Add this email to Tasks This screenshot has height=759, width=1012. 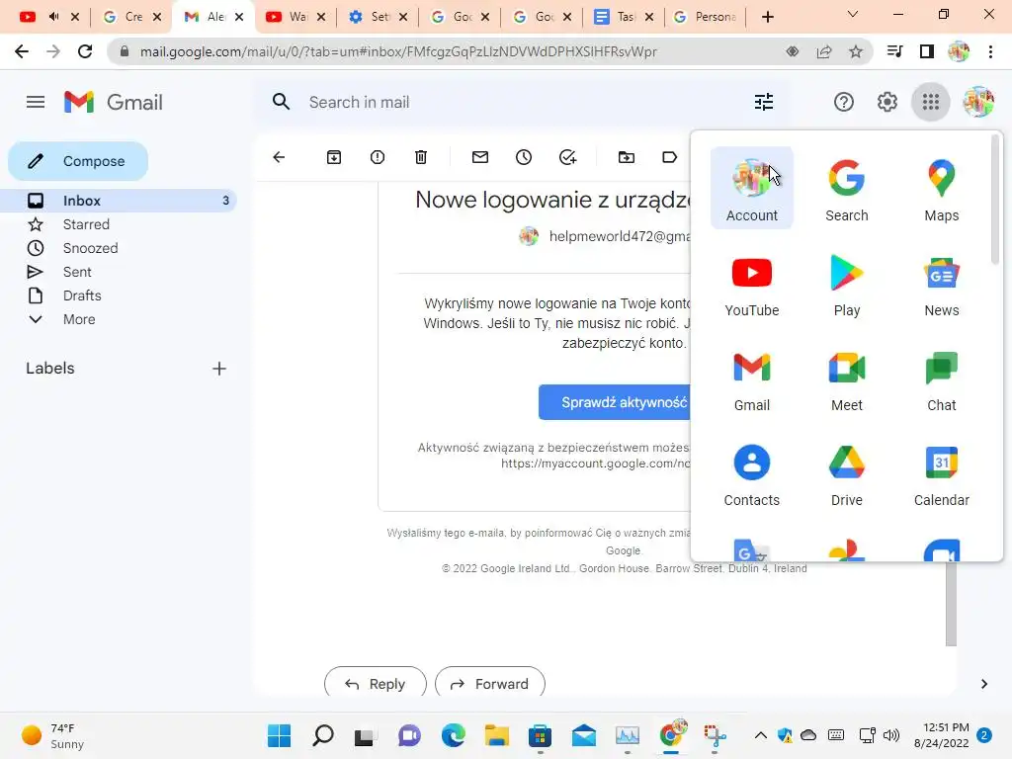coord(567,157)
